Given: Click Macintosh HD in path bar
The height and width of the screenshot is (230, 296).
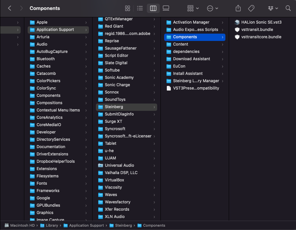Looking at the screenshot, I should point(22,225).
